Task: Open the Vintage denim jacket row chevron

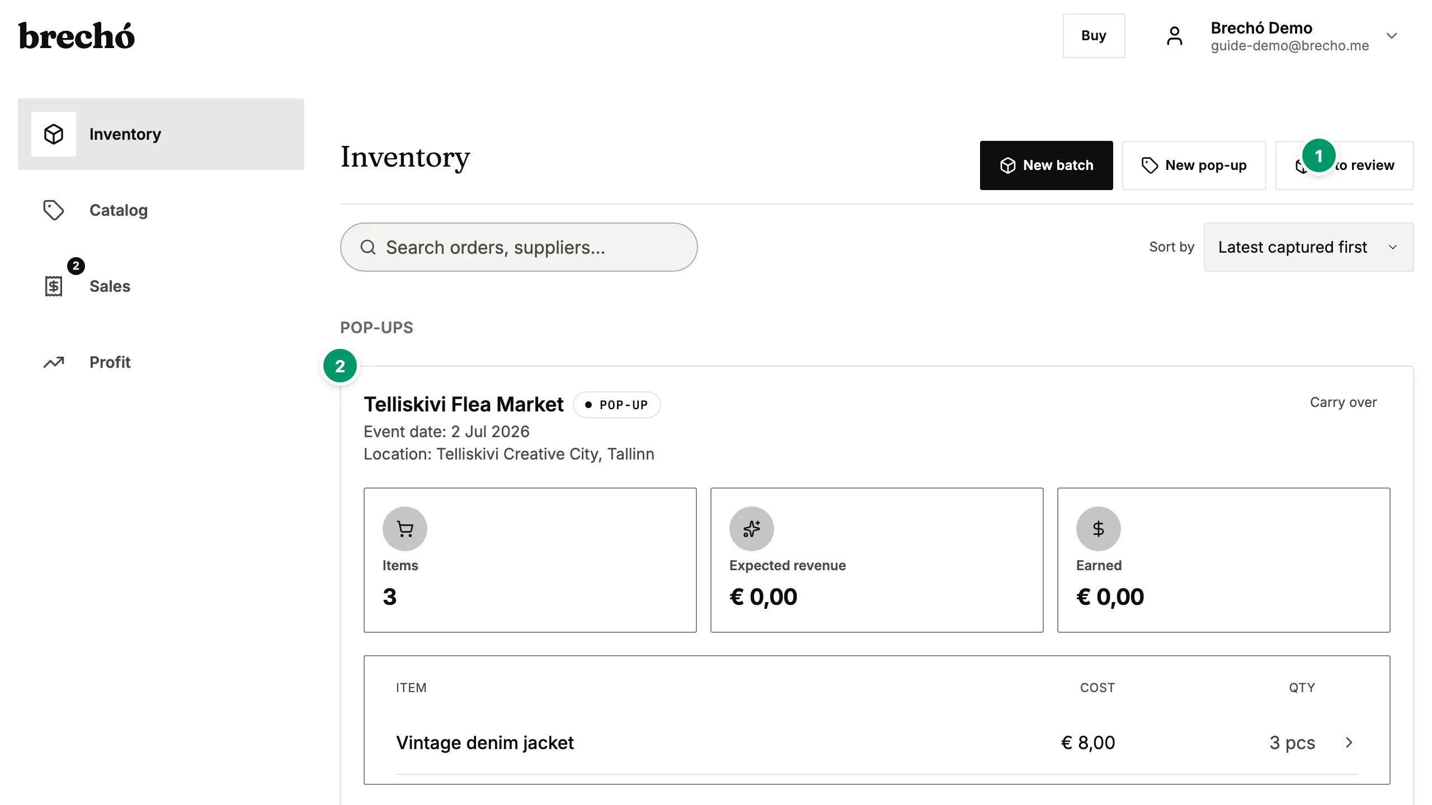Action: (1349, 742)
